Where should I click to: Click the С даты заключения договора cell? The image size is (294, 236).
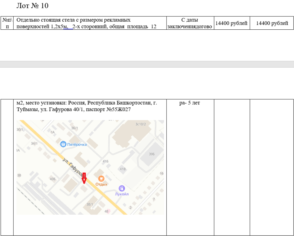[190, 23]
